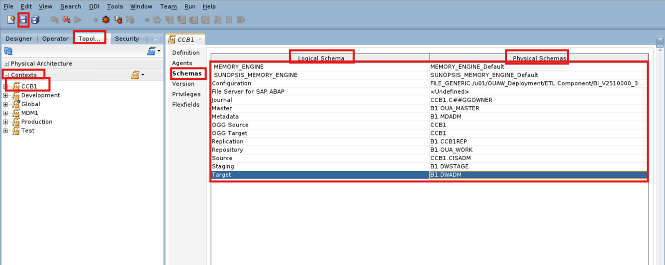This screenshot has height=265, width=665.
Task: Click the B1.CCB1REP physical schema cell
Action: click(x=538, y=141)
